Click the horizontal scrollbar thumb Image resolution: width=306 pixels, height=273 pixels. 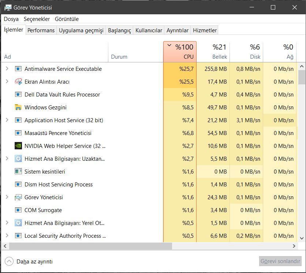tap(90, 246)
